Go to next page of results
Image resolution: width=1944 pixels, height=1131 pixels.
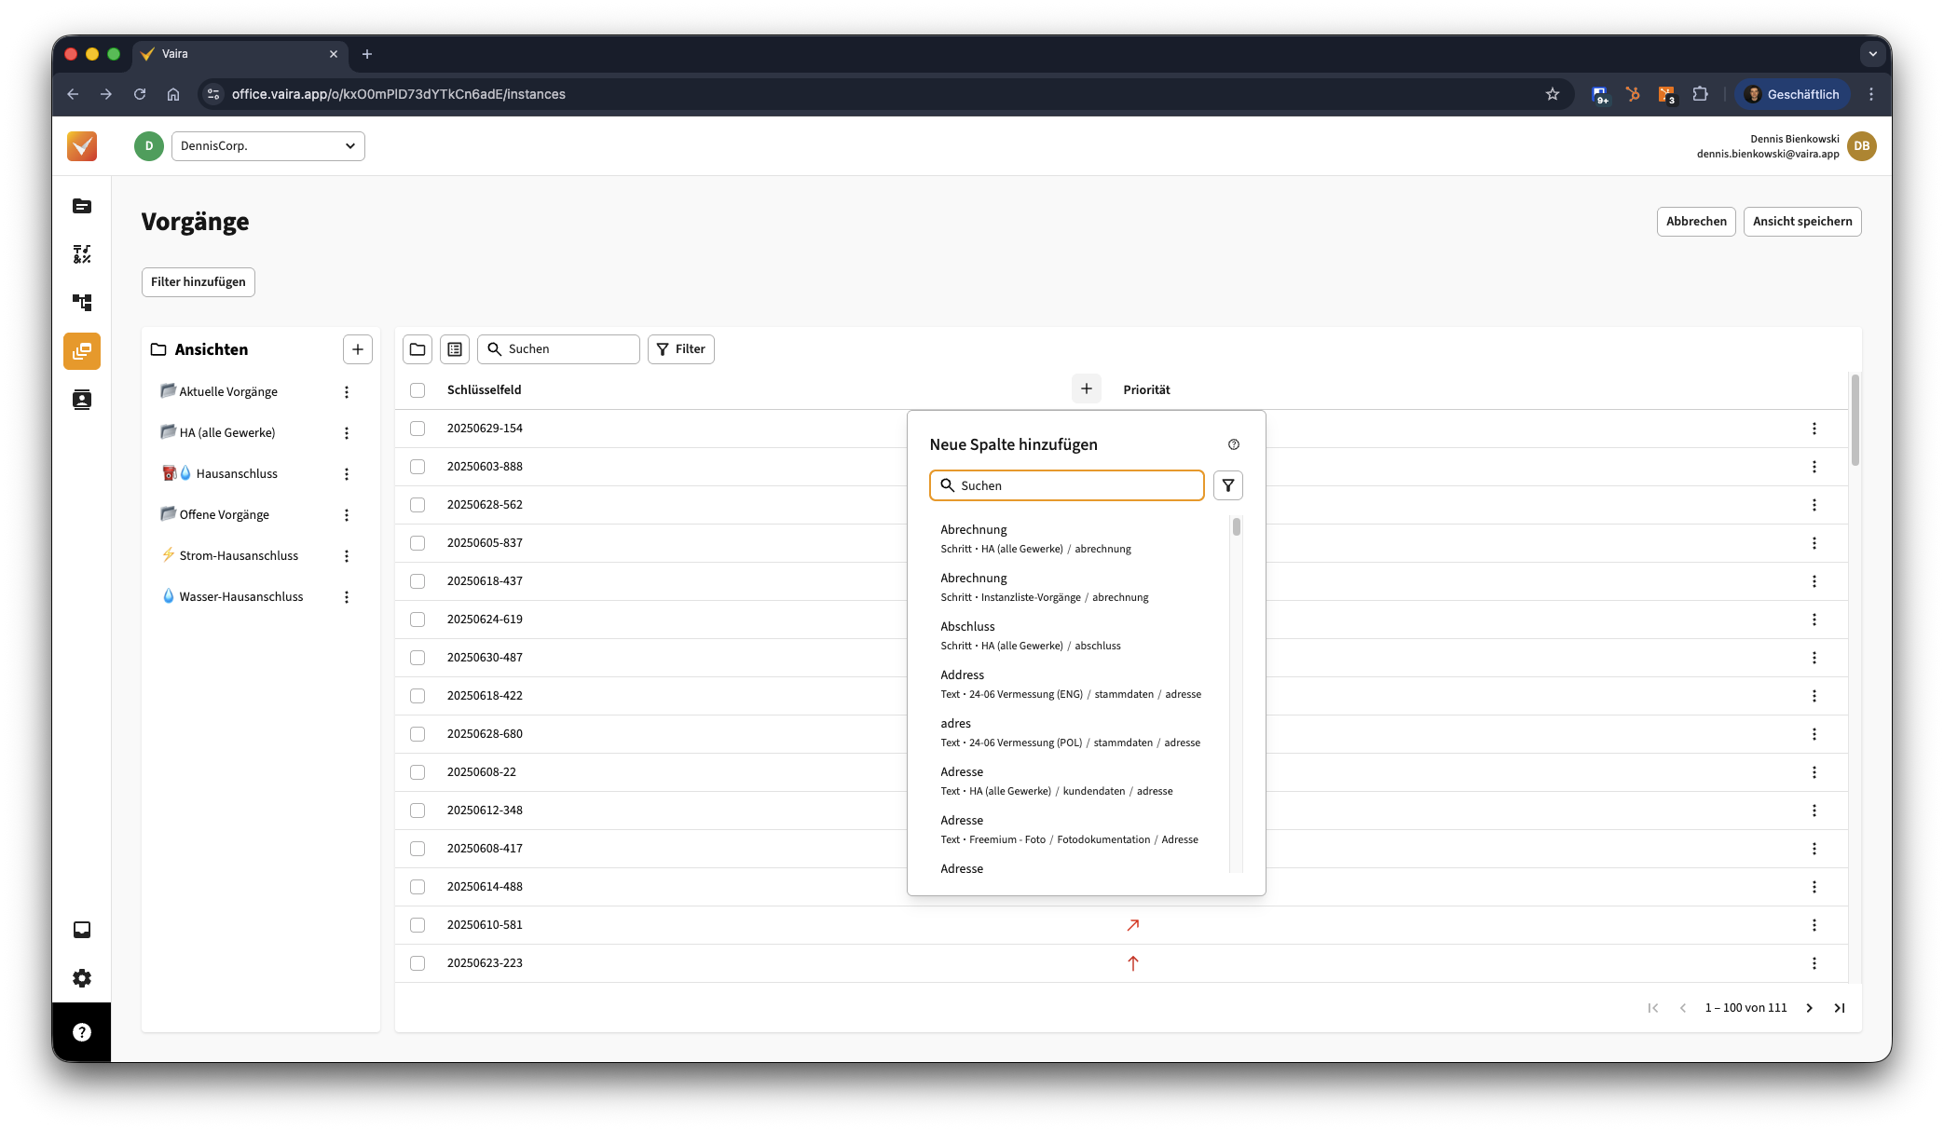tap(1809, 1008)
